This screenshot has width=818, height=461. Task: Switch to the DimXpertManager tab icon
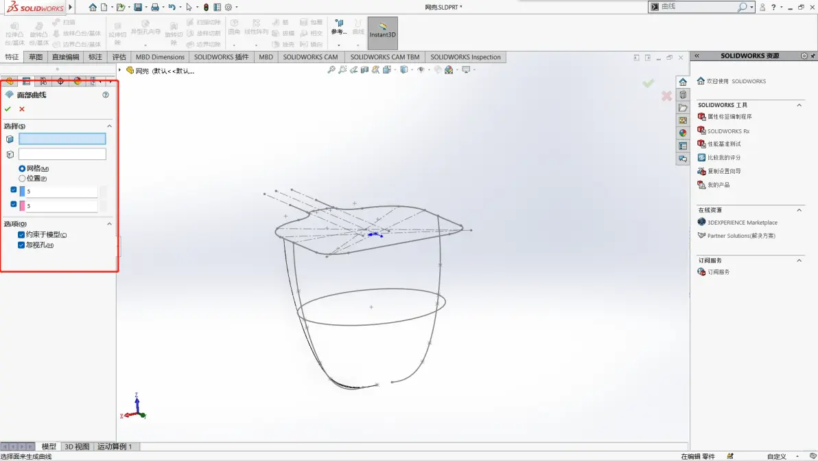60,81
